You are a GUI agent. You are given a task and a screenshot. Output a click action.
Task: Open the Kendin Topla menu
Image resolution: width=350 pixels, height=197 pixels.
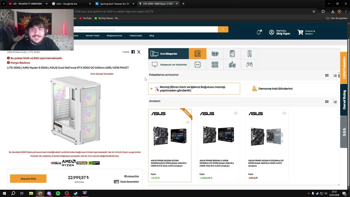pyautogui.click(x=92, y=36)
